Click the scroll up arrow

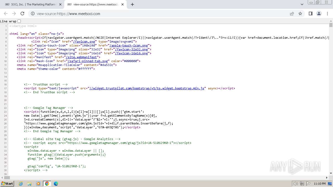331,21
